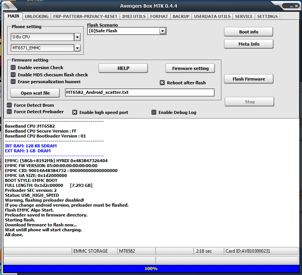302x275 pixels.
Task: Open the HELP button
Action: click(x=123, y=68)
